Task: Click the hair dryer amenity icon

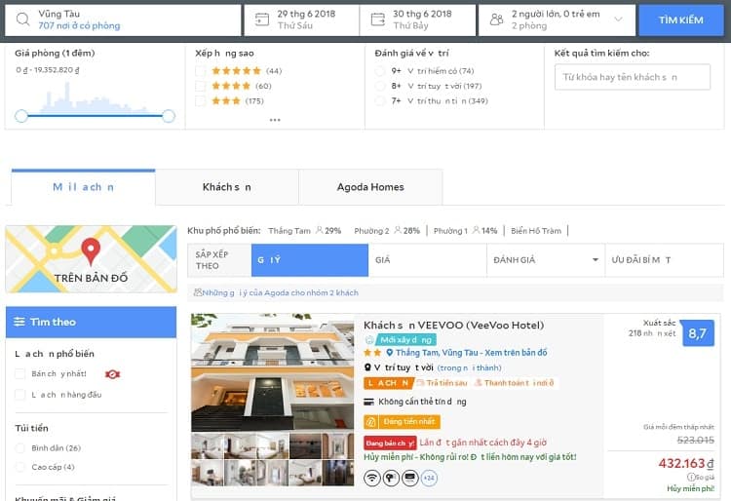Action: (x=391, y=478)
